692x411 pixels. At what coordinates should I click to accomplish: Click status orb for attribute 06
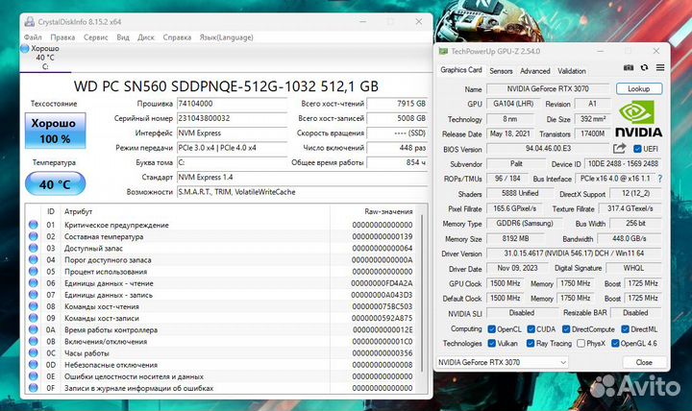33,283
